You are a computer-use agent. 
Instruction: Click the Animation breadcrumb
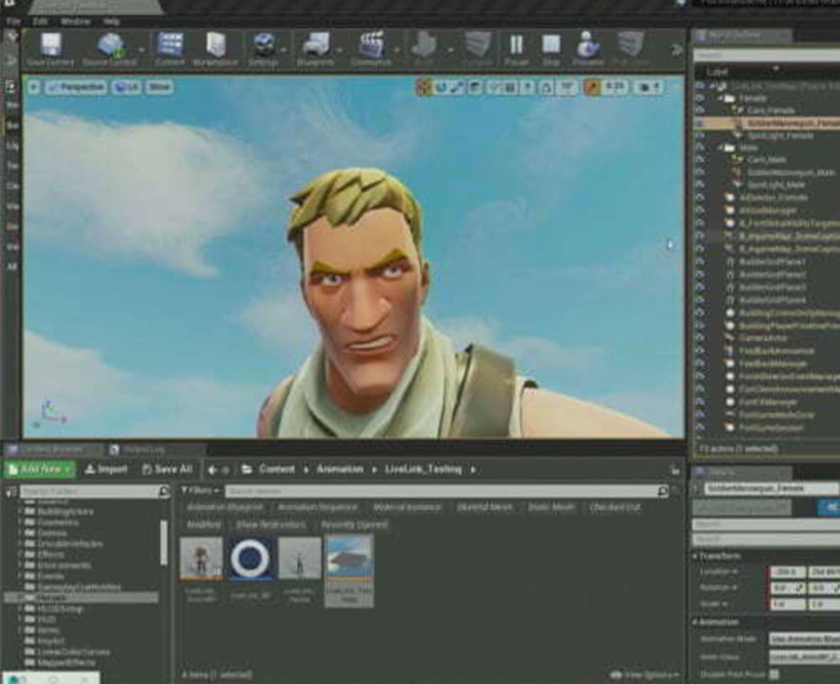340,470
